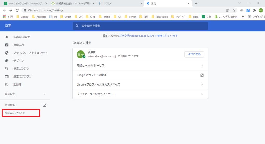Open the Works bookmark folder
265x144 pixels.
pyautogui.click(x=105, y=16)
